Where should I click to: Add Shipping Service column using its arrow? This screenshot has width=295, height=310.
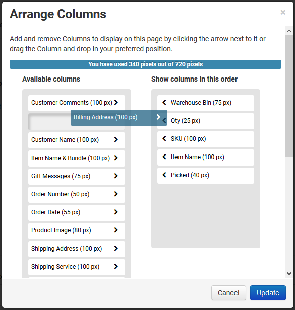116,267
